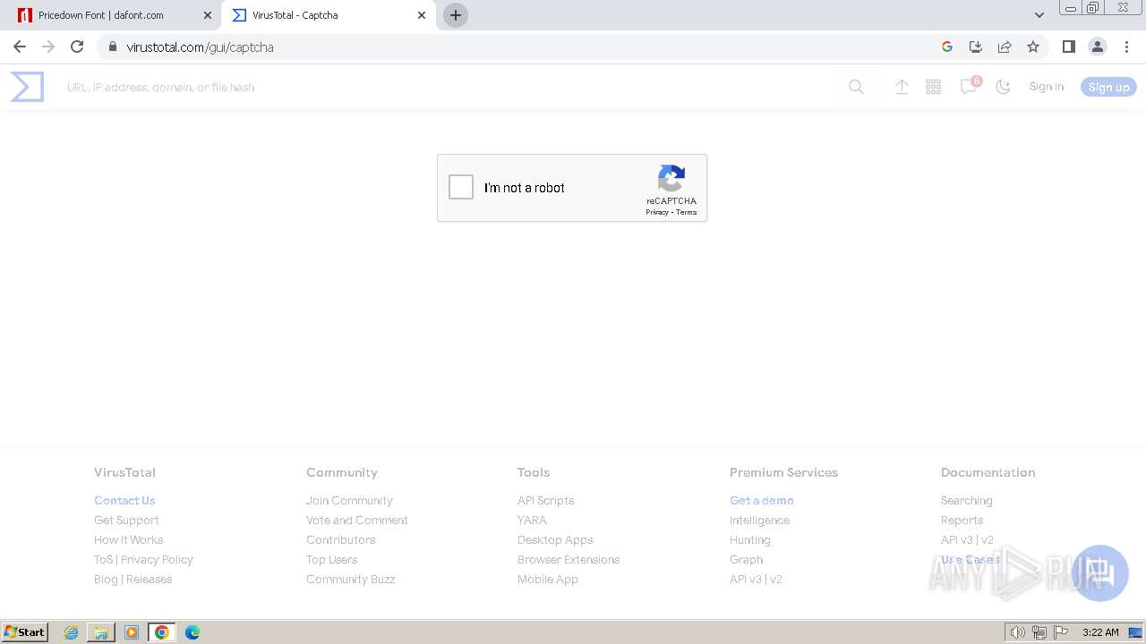Open the How It Works link
The image size is (1146, 644).
[129, 539]
